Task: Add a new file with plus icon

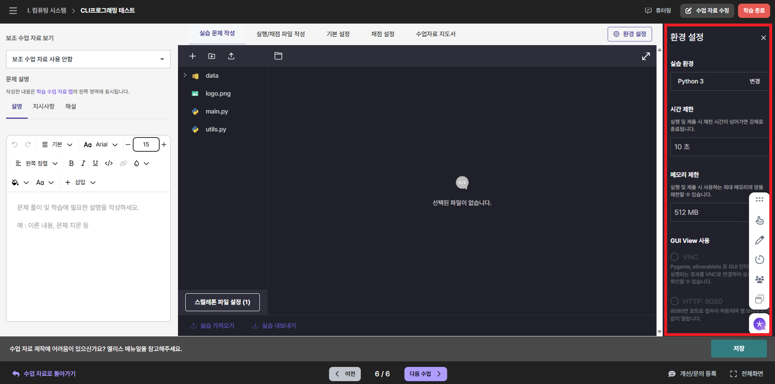Action: (193, 56)
